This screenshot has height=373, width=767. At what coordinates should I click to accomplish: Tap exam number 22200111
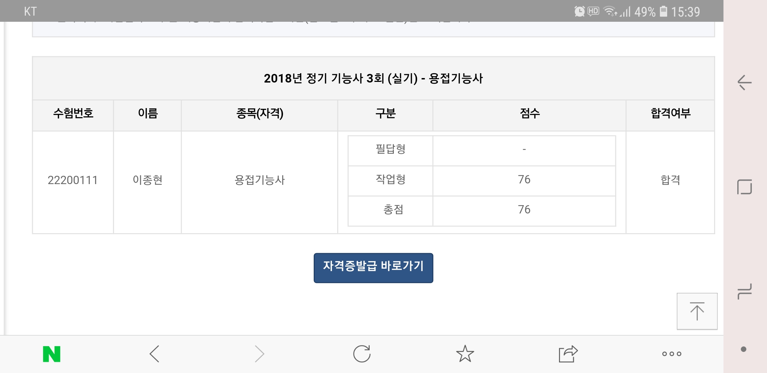[x=73, y=180]
